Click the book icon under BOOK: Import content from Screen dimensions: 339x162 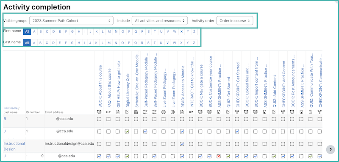[256, 112]
